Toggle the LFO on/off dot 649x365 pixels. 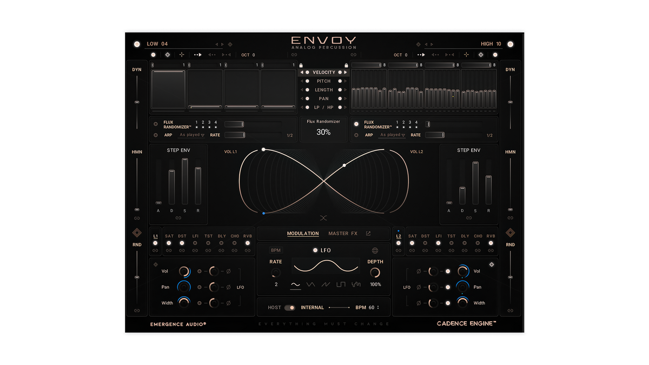pos(315,250)
